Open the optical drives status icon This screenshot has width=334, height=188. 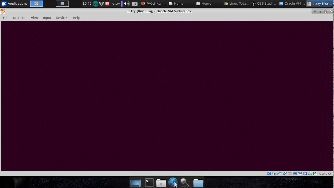click(x=274, y=173)
